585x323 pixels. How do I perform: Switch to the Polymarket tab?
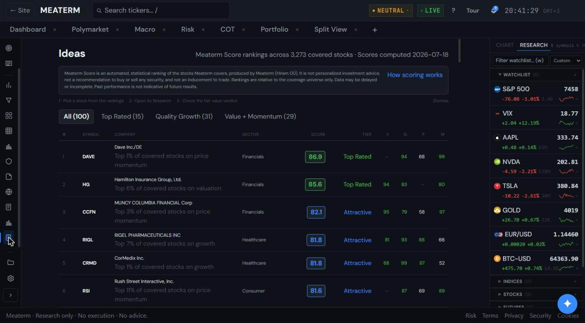(x=90, y=29)
